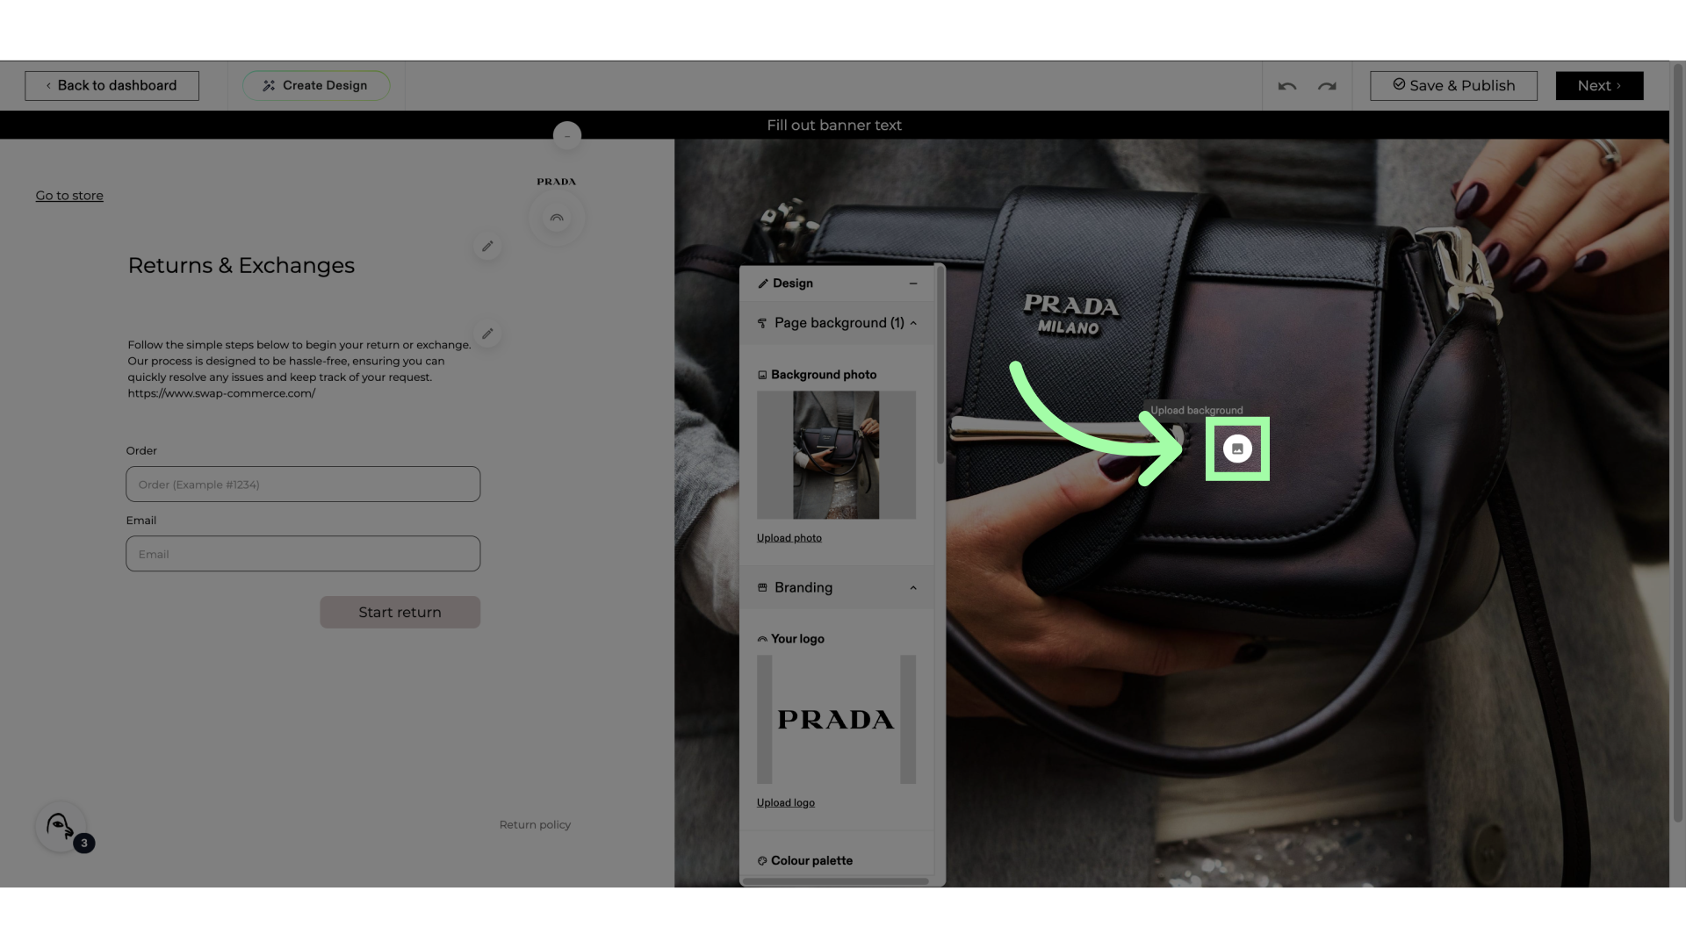Follow the Go to store link
Image resolution: width=1686 pixels, height=948 pixels.
click(69, 196)
